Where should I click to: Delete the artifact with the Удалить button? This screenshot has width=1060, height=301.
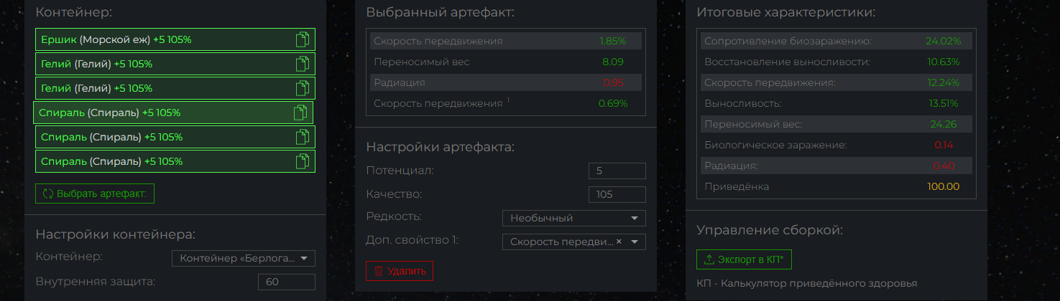[x=400, y=271]
